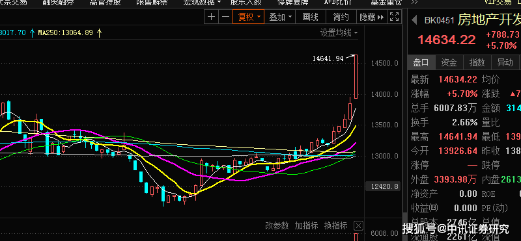The width and height of the screenshot is (521, 241).
Task: Click the 6008.0 volume axis label
Action: point(384,233)
